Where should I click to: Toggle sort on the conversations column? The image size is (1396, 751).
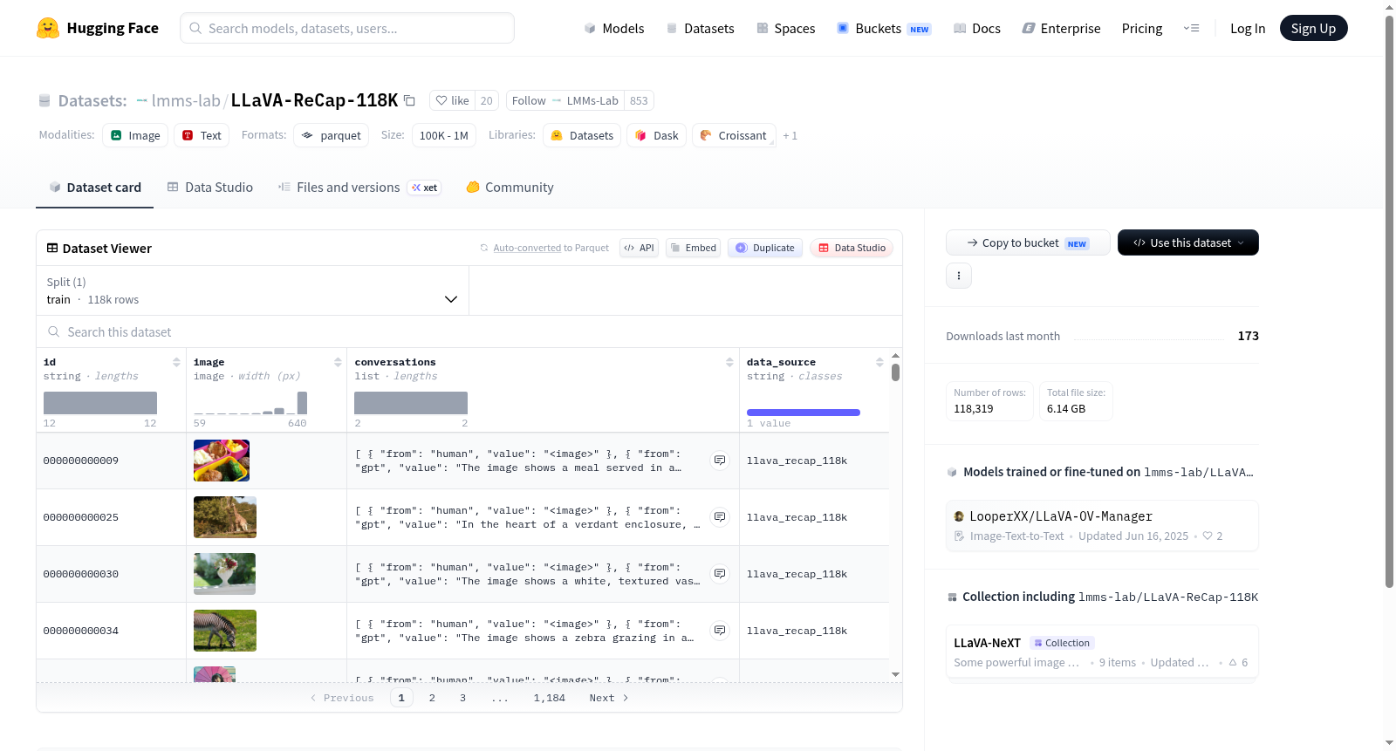tap(729, 362)
